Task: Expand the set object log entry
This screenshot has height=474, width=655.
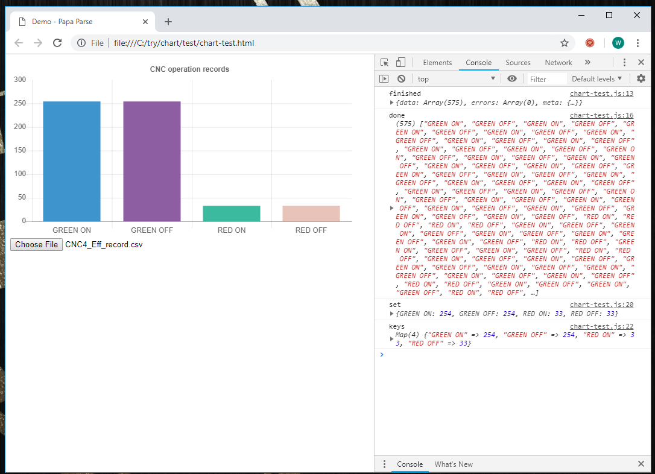Action: tap(391, 314)
